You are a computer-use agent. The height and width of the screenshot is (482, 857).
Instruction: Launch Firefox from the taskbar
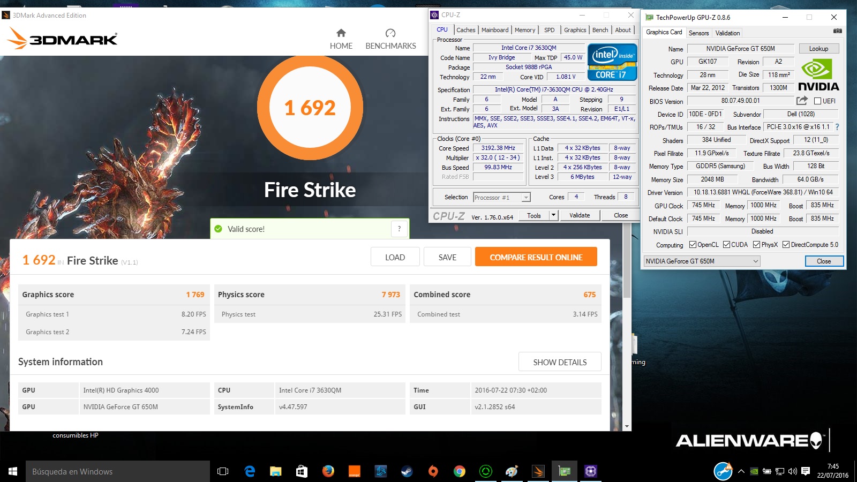click(x=328, y=471)
